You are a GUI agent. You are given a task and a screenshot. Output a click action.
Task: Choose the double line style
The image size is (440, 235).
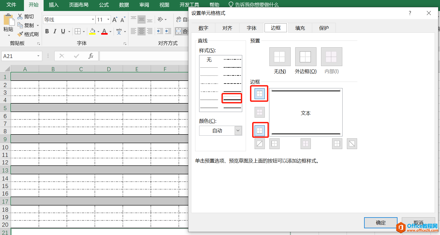[232, 108]
